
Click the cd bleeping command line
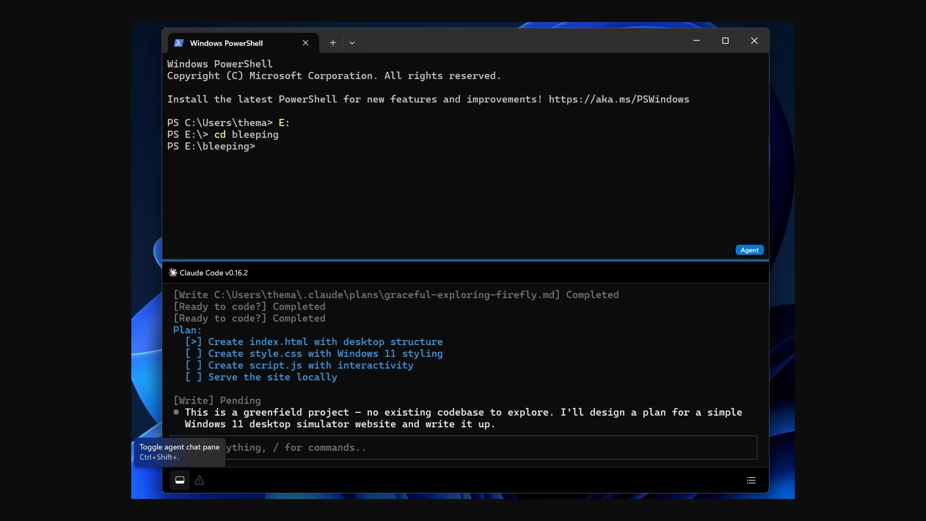[x=222, y=134]
